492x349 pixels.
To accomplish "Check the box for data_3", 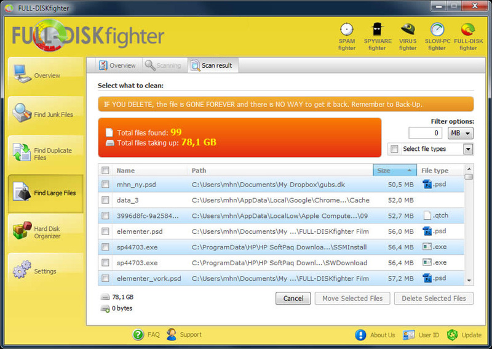I will point(105,200).
